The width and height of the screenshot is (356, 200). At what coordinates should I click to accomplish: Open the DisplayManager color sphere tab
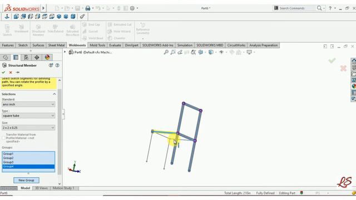(x=47, y=57)
